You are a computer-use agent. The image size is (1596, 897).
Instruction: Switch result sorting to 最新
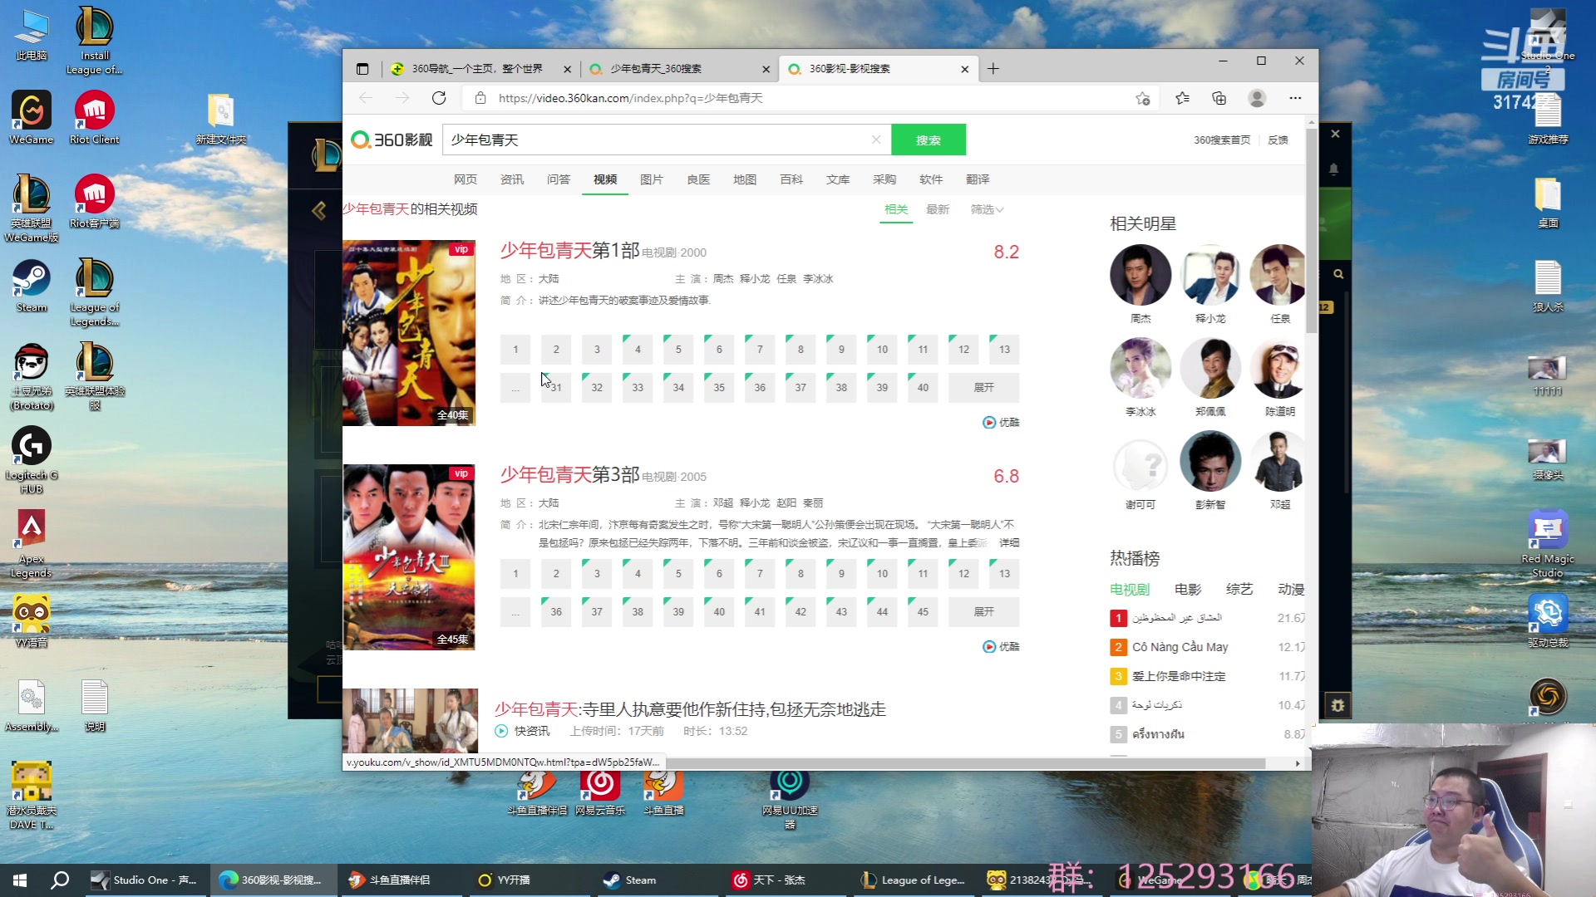click(x=938, y=209)
